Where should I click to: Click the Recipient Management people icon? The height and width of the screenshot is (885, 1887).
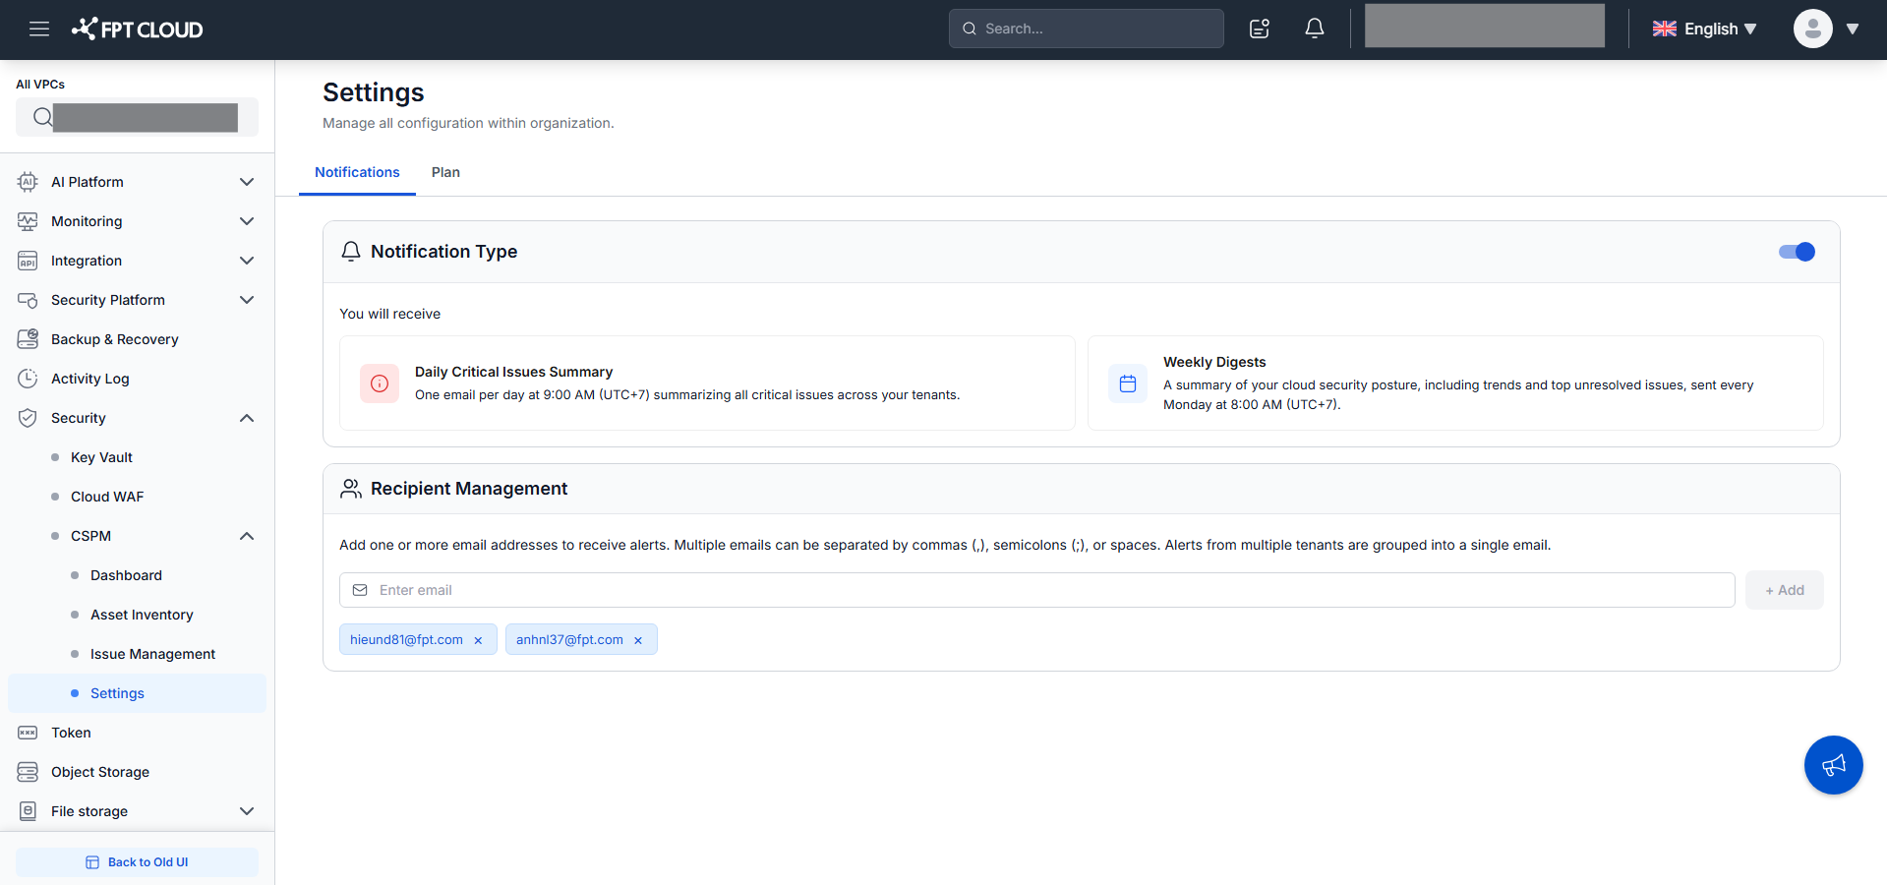coord(351,489)
